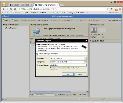Open the Help toolbar item
Viewport: 123px width, 103px height.
coord(96,20)
